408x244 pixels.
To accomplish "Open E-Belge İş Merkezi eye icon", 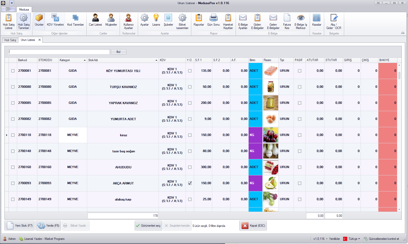I will coord(301,21).
